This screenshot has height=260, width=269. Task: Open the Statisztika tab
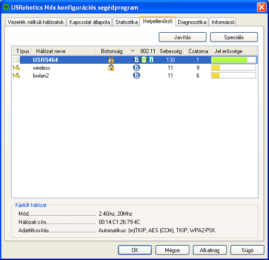tap(126, 22)
